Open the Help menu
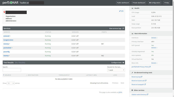Viewport: 174px width, 97px height. click(166, 3)
